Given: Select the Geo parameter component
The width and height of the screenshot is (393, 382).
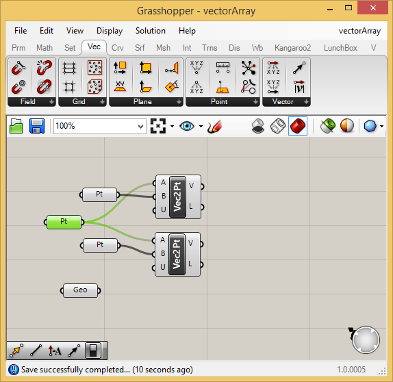Looking at the screenshot, I should point(81,290).
